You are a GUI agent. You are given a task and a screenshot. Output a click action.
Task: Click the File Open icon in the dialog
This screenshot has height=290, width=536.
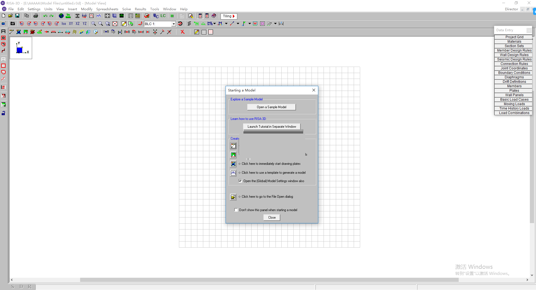[233, 197]
